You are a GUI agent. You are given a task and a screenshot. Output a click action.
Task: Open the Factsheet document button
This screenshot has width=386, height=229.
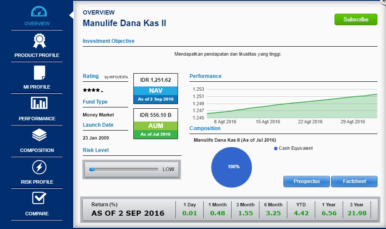[354, 181]
